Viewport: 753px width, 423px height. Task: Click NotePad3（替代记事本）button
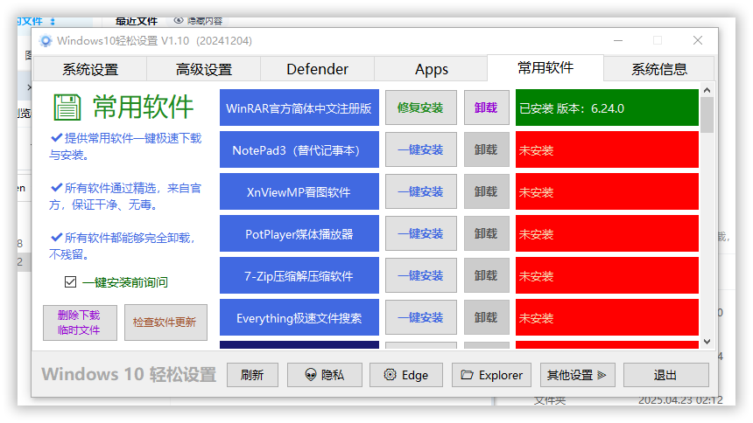tap(299, 150)
